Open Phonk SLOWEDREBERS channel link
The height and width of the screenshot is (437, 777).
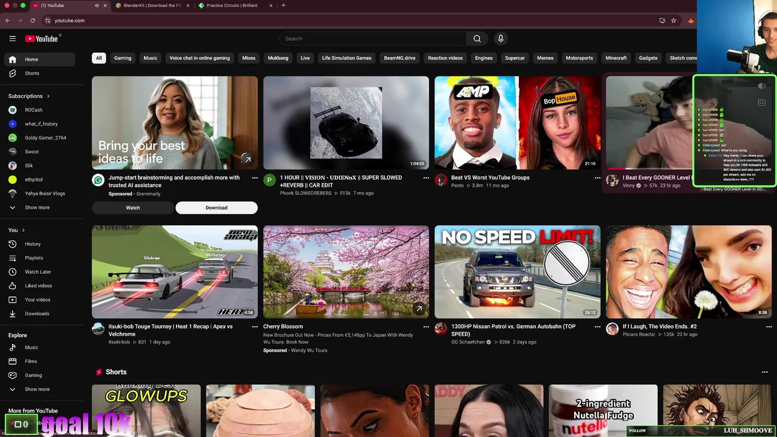[305, 193]
